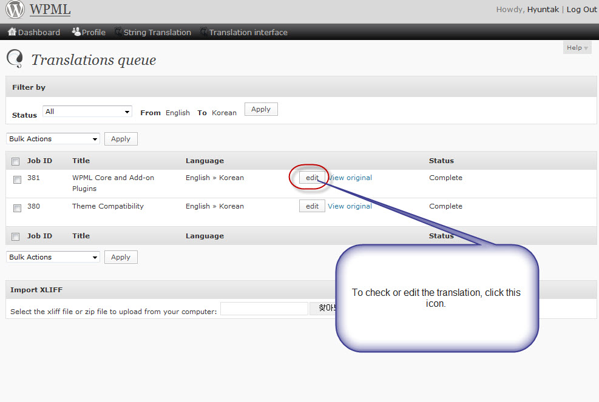
Task: Click Apply beside bottom Bulk Actions
Action: pyautogui.click(x=121, y=257)
